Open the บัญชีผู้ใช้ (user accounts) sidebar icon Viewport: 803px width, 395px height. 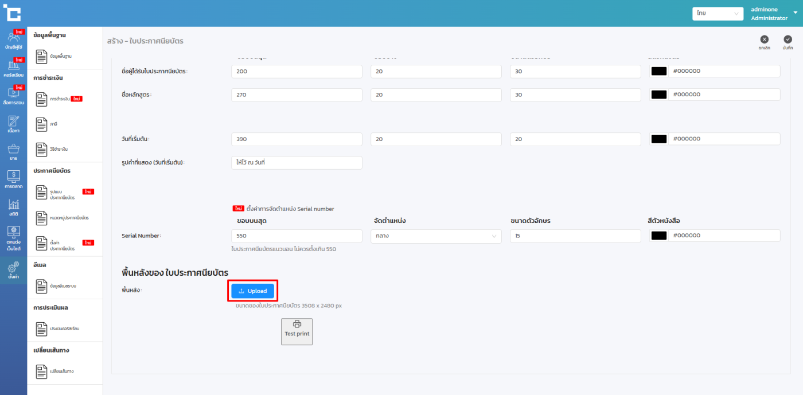[x=13, y=41]
